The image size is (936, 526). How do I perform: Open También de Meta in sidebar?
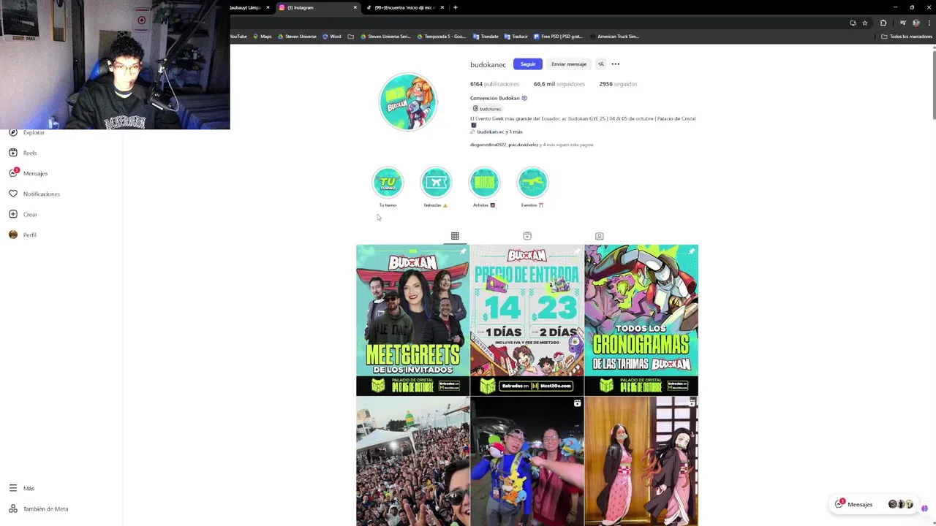[39, 508]
